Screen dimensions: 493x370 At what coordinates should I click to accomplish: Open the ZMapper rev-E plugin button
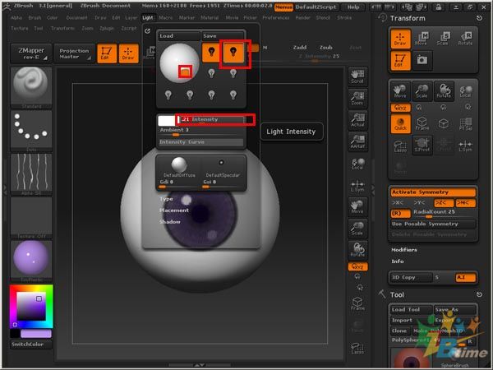point(31,53)
